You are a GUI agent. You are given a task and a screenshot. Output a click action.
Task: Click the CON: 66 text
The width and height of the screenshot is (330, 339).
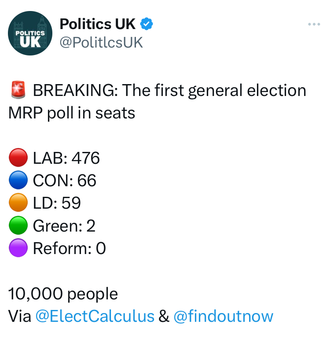tap(65, 181)
